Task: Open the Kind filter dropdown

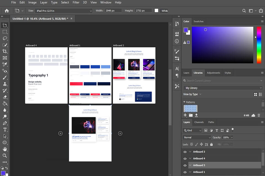Action: [x=192, y=130]
